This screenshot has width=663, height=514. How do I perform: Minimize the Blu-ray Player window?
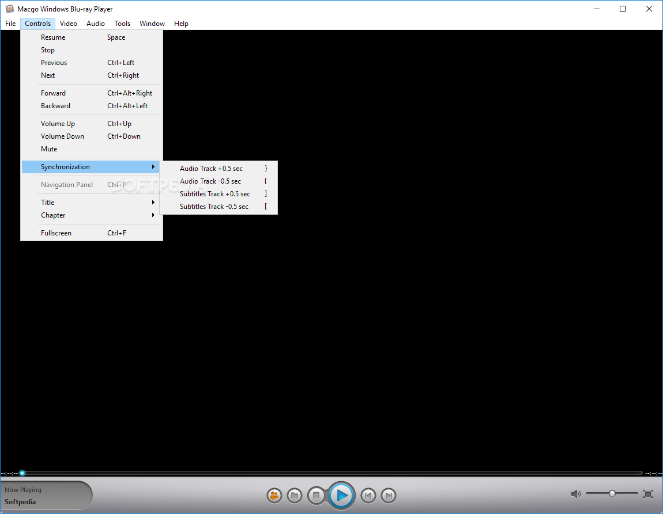click(x=597, y=9)
